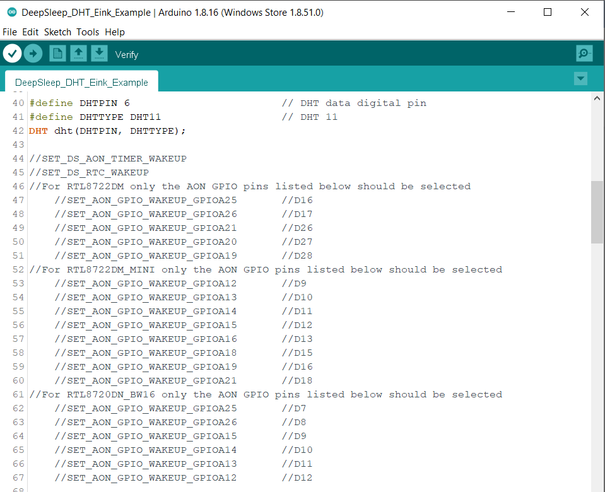Click the '//D28' comment on line 51
Screen dimensions: 605x492
tap(297, 256)
